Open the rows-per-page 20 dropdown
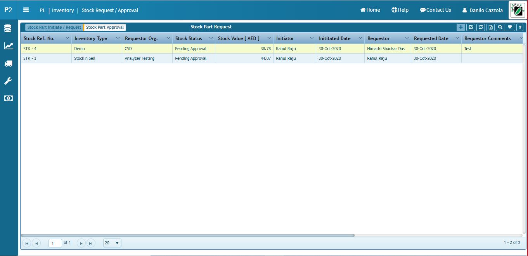 tap(112, 243)
